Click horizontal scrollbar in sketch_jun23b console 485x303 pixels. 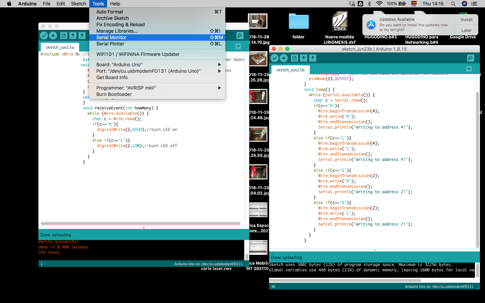tap(345, 280)
